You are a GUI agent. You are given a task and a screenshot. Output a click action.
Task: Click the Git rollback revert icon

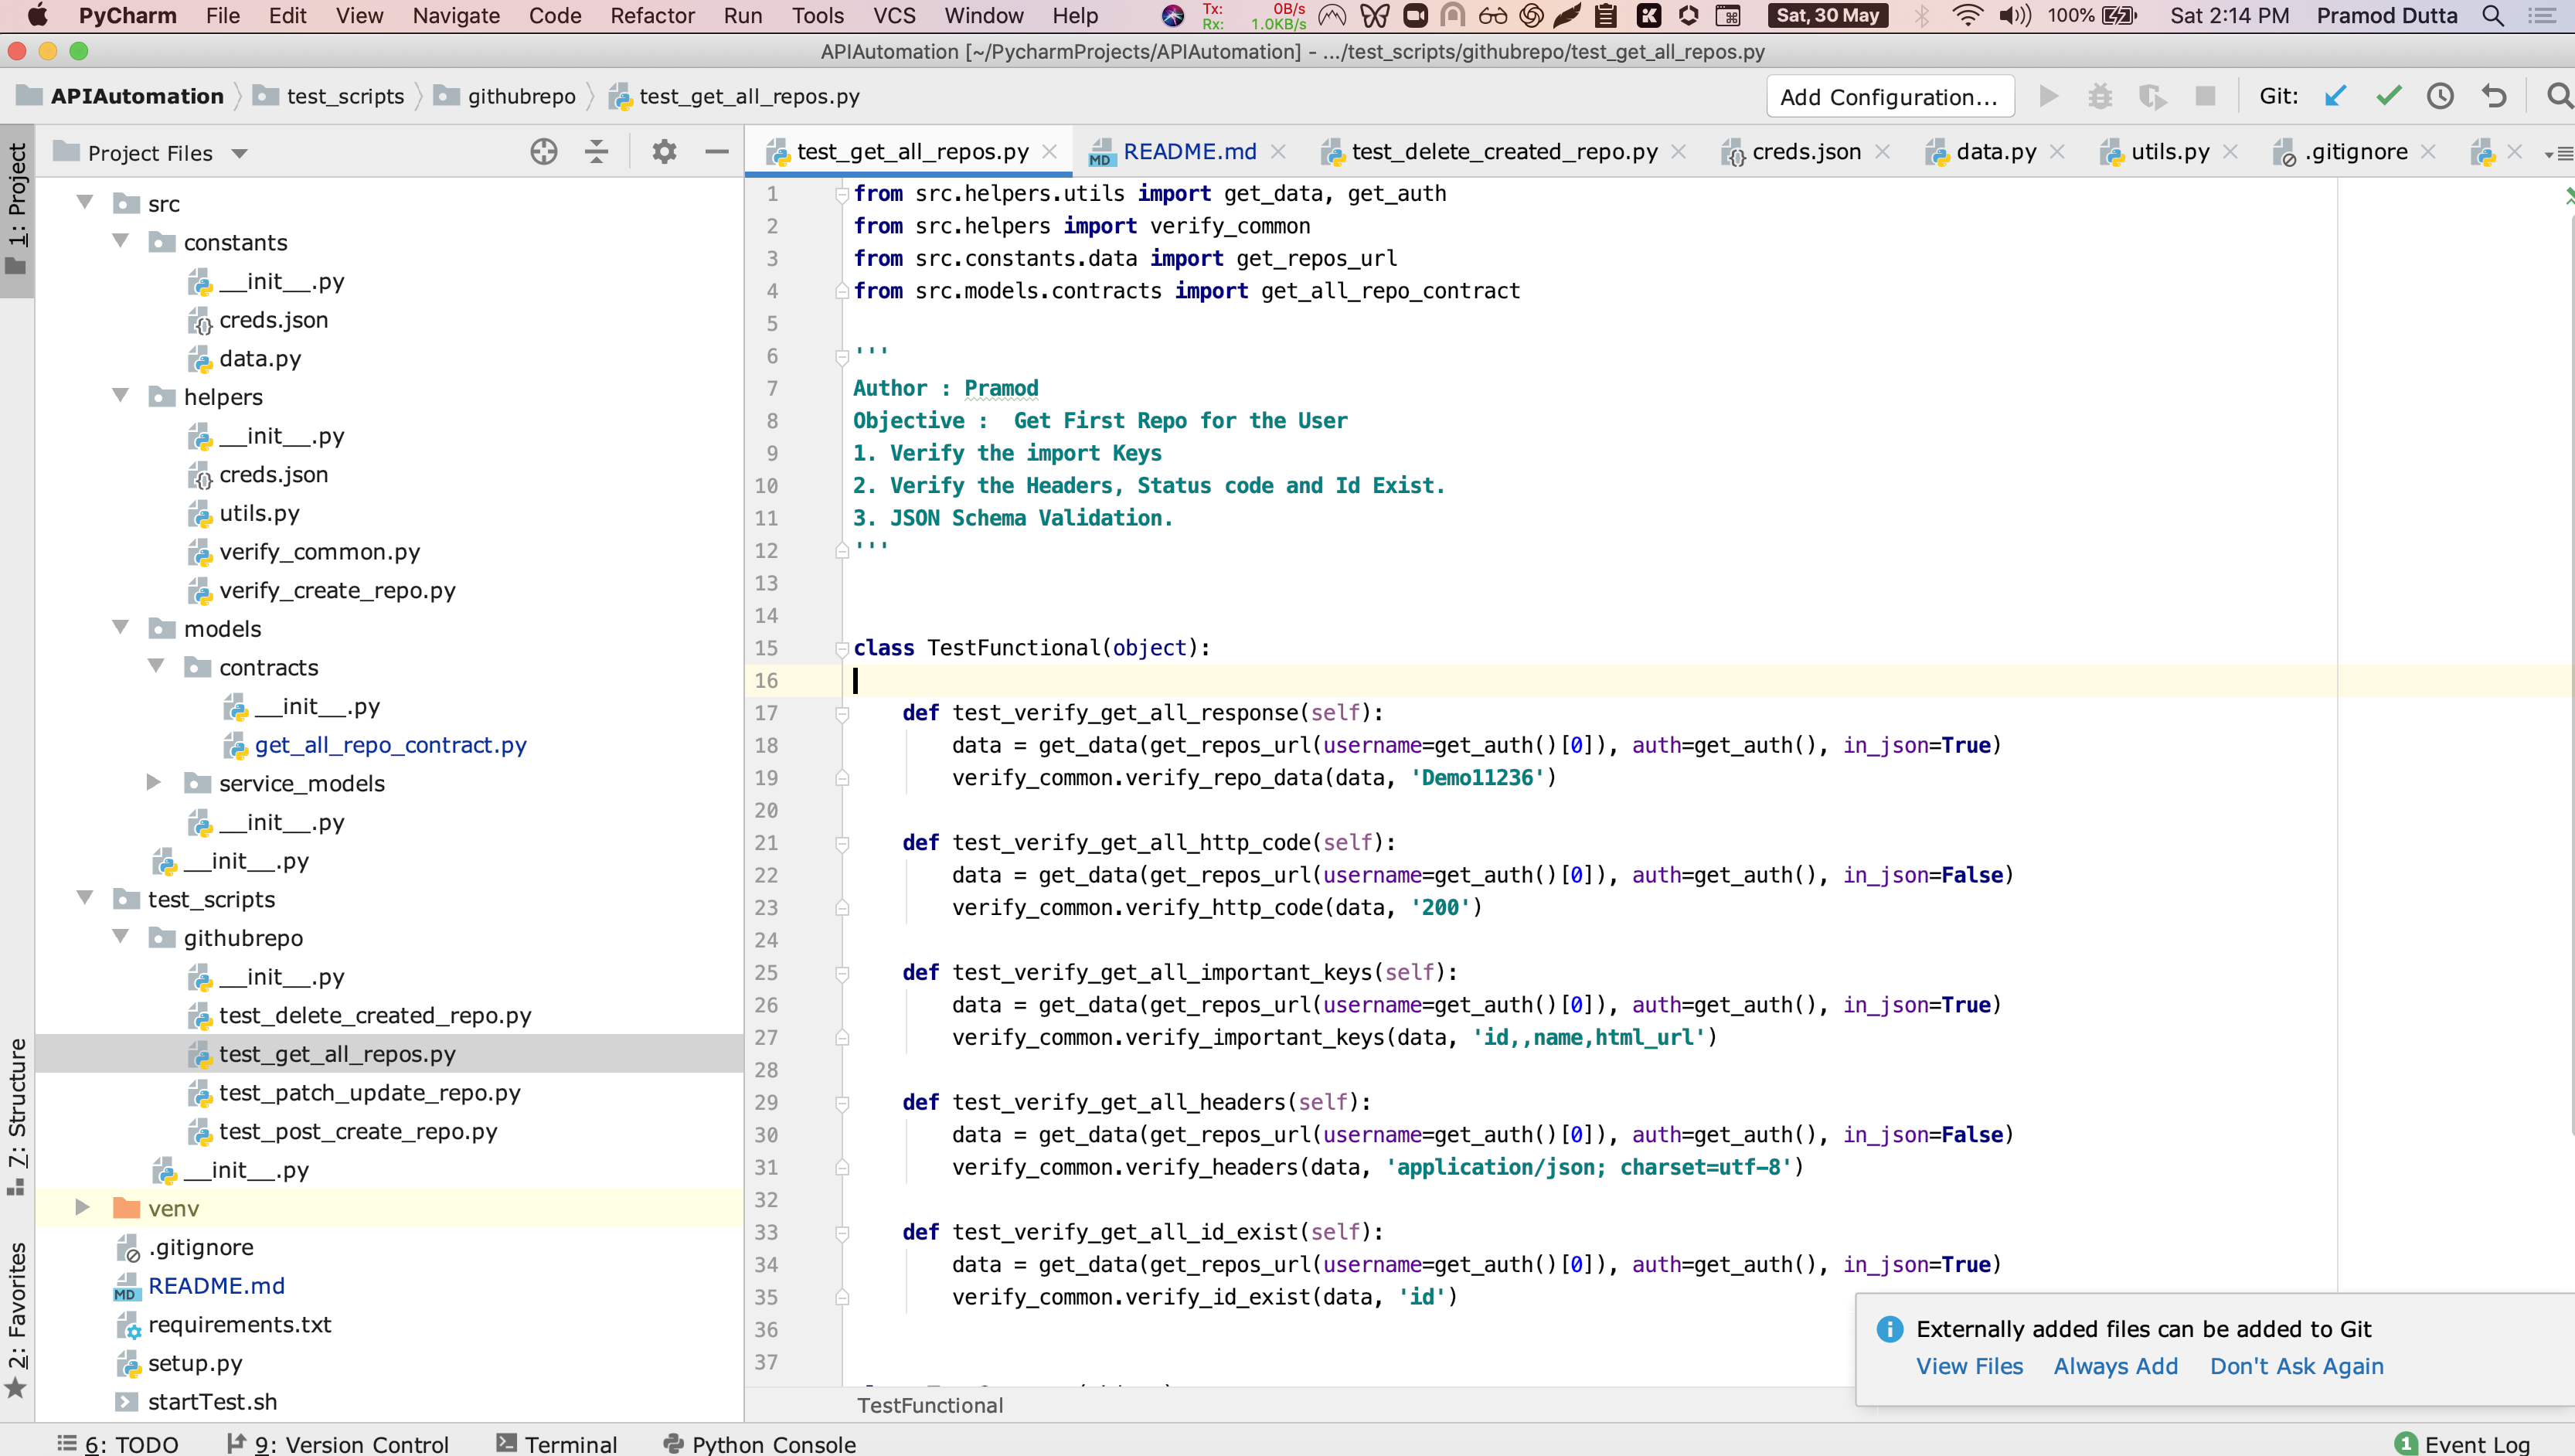coord(2494,96)
